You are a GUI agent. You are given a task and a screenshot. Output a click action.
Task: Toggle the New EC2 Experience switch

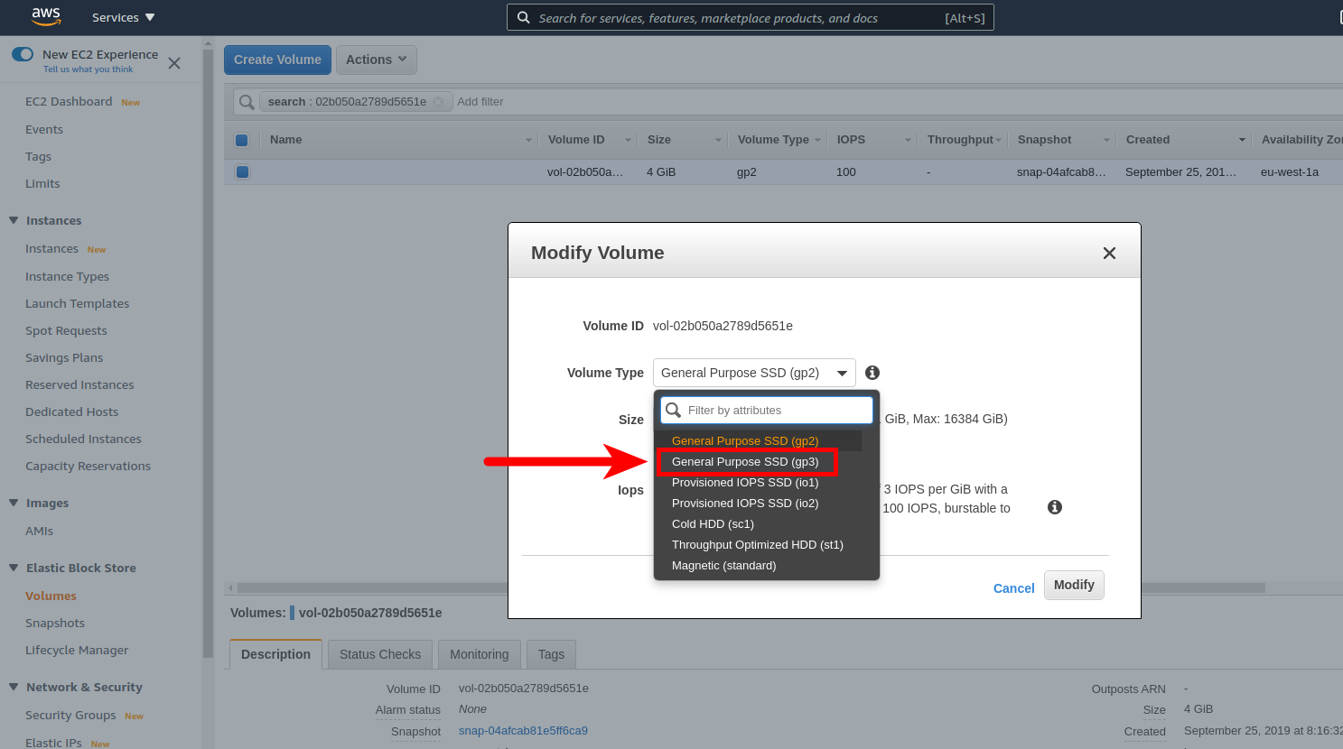(23, 55)
